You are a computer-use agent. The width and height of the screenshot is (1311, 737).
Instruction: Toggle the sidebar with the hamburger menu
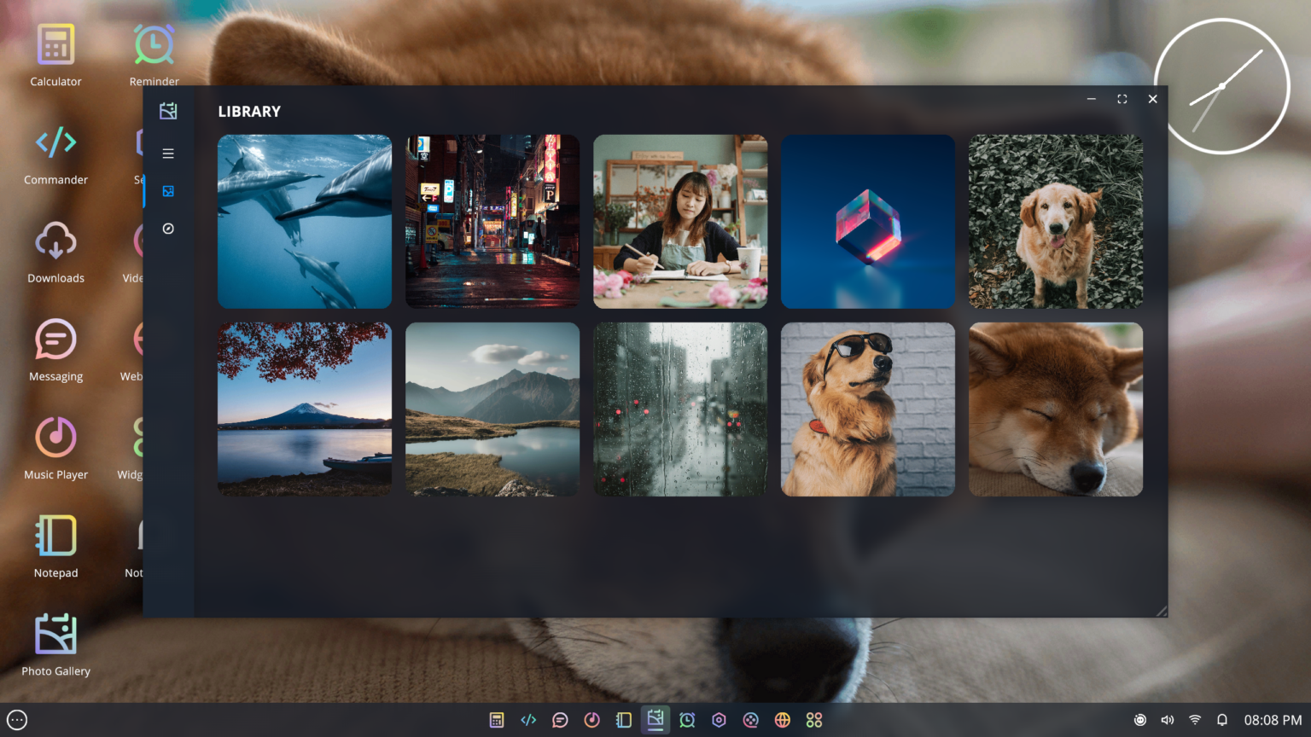point(168,154)
